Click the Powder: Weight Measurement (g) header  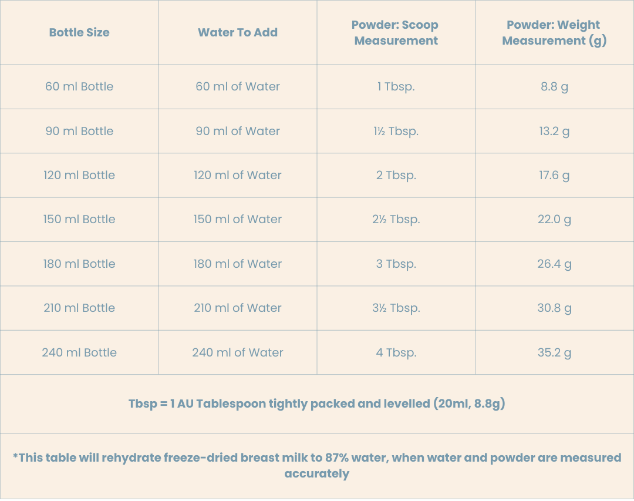[x=554, y=32]
